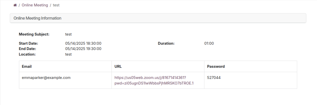
Task: Click the Location label
Action: pyautogui.click(x=27, y=54)
